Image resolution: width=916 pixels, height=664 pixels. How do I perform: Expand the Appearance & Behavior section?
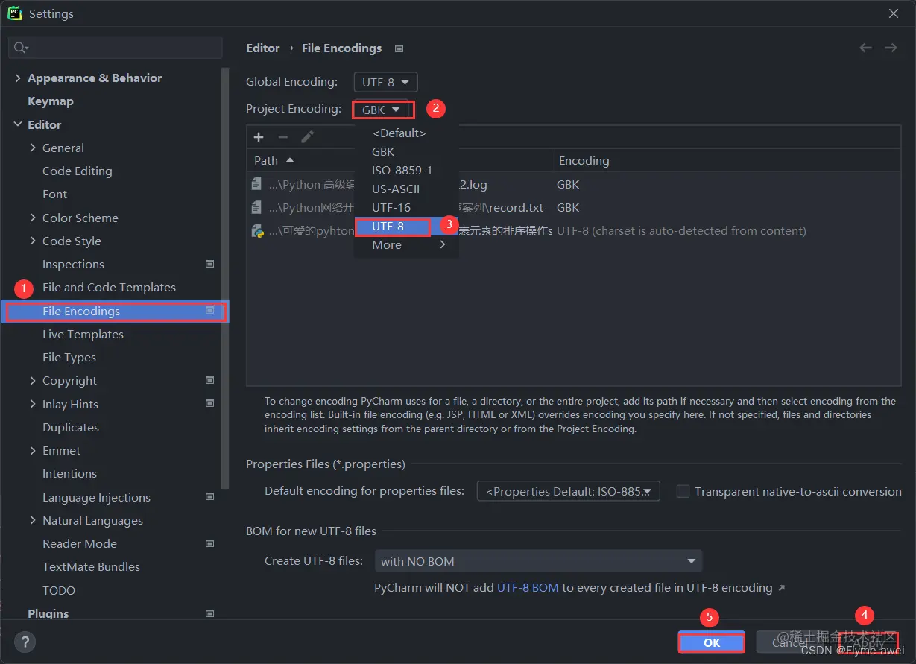coord(18,78)
